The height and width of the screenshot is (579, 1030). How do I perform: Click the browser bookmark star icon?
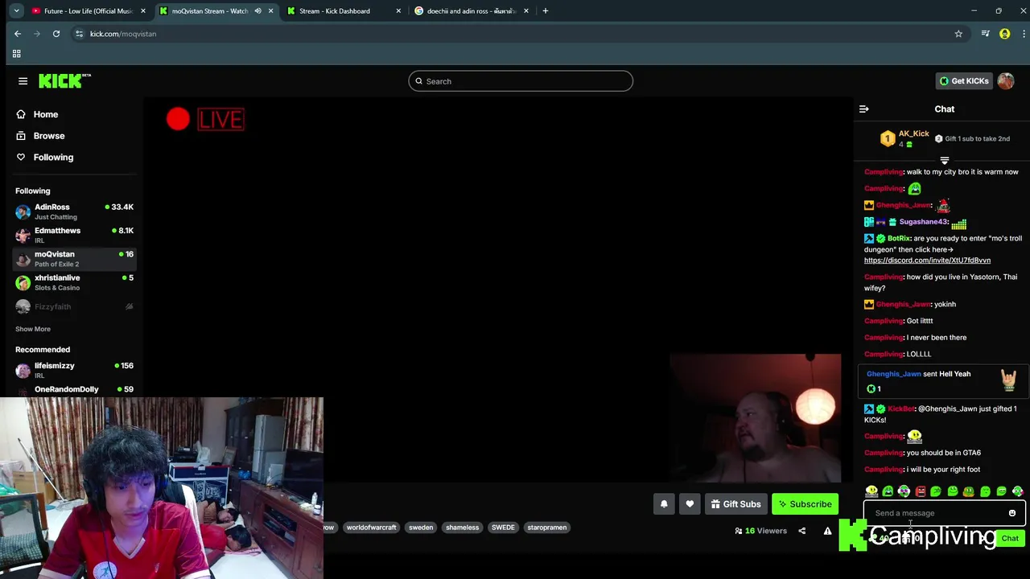[x=958, y=34]
